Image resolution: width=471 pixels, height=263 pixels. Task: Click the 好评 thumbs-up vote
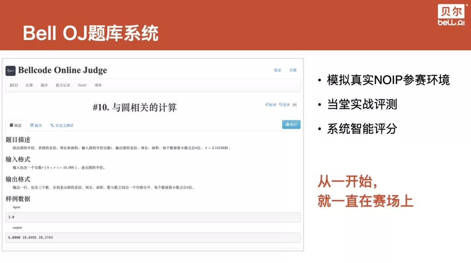[x=271, y=104]
